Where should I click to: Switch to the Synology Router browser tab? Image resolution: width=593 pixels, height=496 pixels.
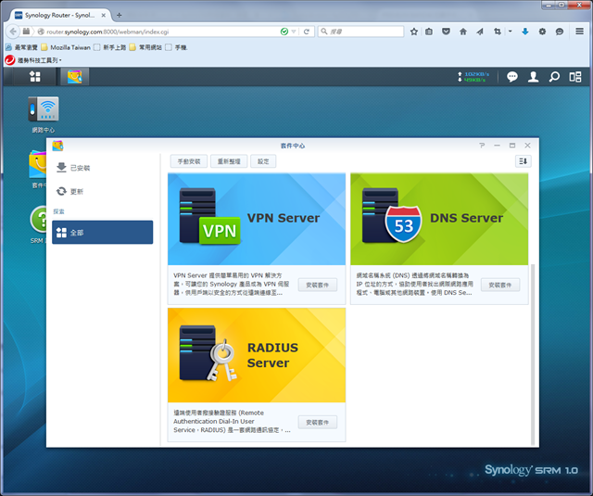[59, 15]
